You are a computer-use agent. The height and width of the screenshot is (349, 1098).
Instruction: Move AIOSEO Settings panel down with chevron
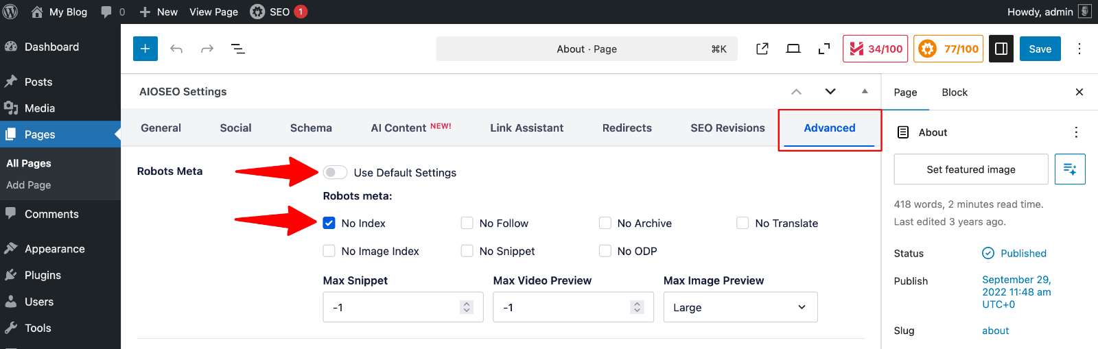[830, 91]
